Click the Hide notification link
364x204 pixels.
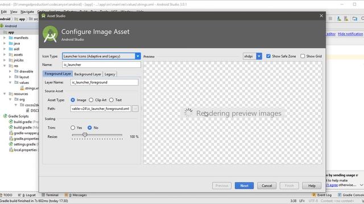click(x=350, y=34)
